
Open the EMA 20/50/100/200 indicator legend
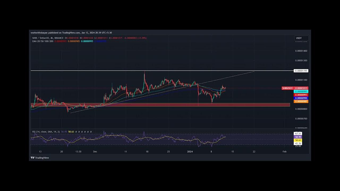point(42,41)
